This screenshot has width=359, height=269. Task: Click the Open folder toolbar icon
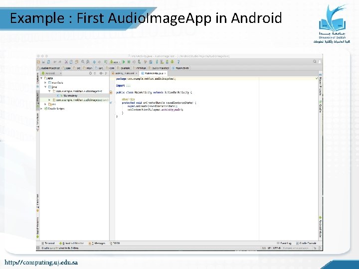pyautogui.click(x=38, y=62)
